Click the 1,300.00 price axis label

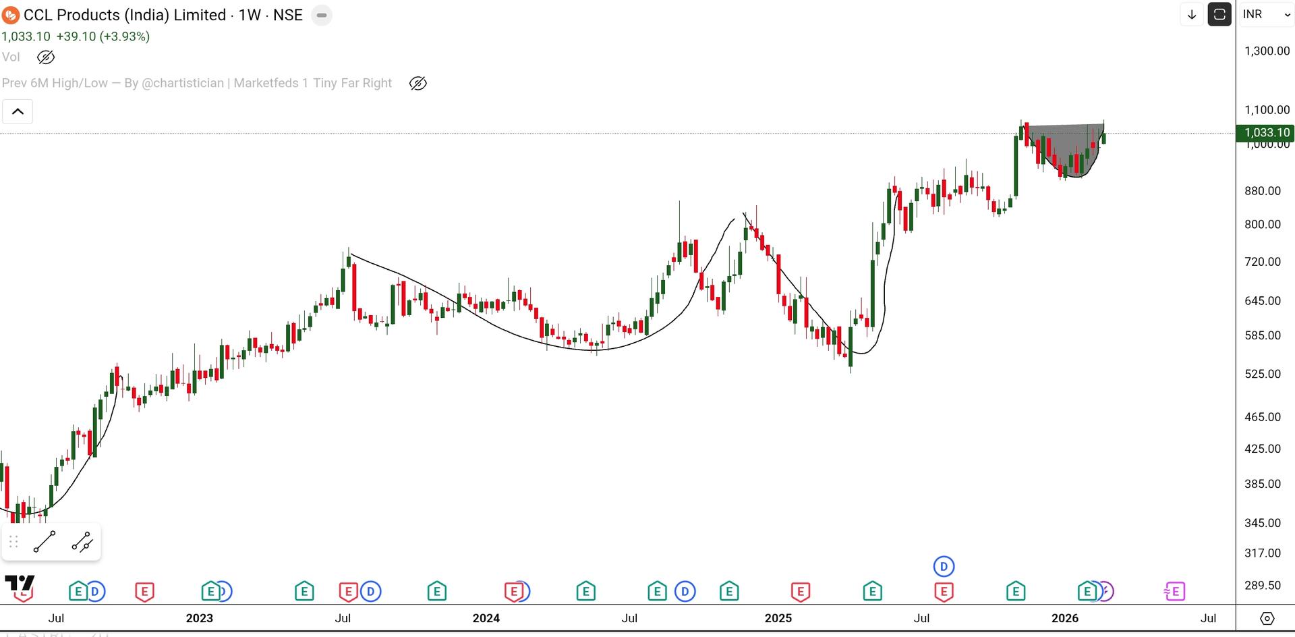pos(1267,51)
